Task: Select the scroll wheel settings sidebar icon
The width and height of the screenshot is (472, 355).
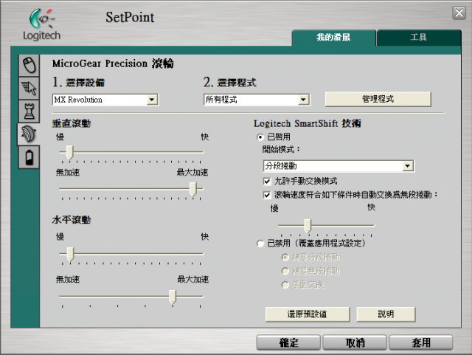Action: [29, 134]
